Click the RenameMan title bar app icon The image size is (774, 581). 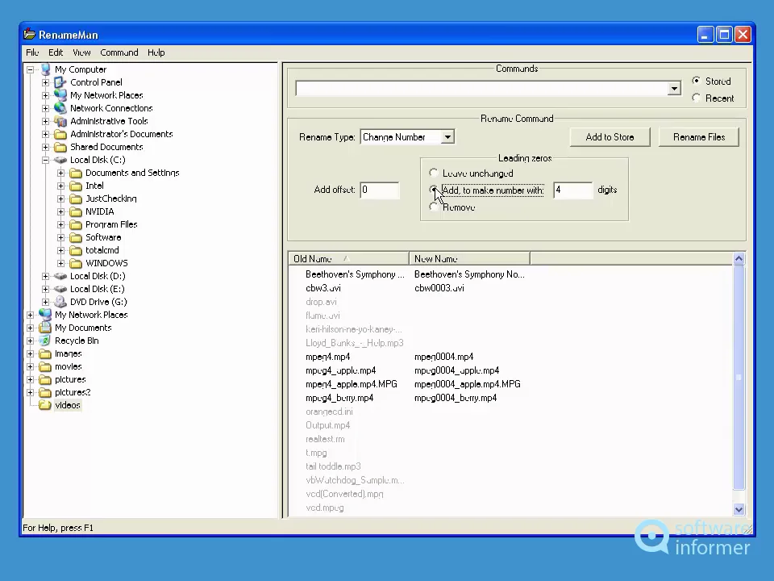click(x=30, y=34)
